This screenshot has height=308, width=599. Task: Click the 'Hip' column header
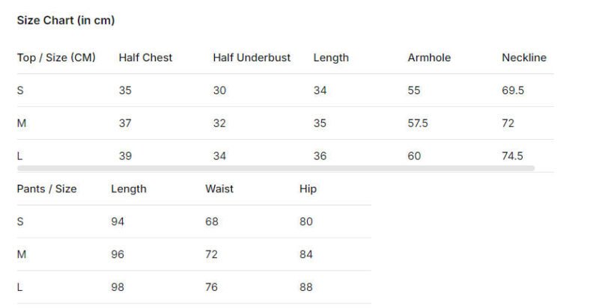point(308,189)
